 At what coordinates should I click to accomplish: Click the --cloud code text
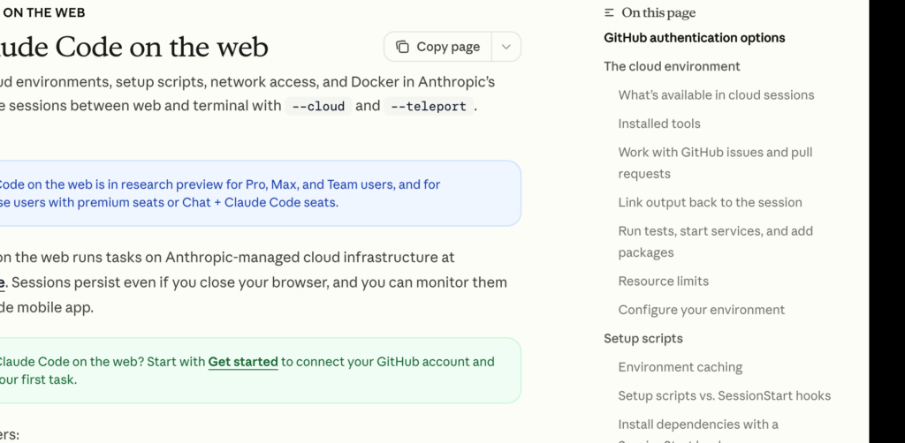tap(318, 107)
